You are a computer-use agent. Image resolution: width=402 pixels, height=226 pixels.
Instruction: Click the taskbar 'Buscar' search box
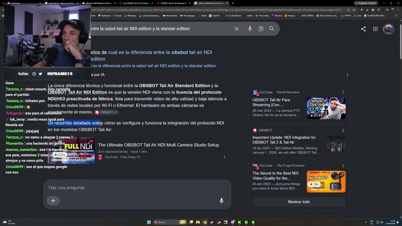click(x=170, y=222)
